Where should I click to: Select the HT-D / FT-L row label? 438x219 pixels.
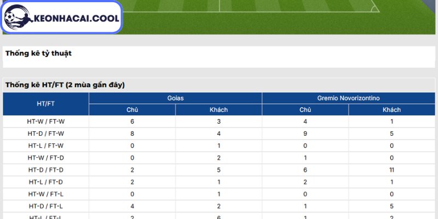tap(46, 206)
